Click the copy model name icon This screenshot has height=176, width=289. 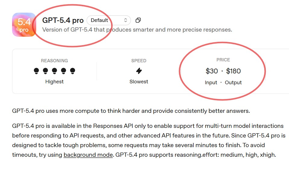click(138, 20)
